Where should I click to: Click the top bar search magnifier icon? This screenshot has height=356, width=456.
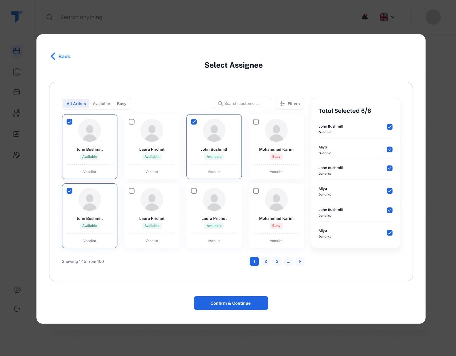49,17
